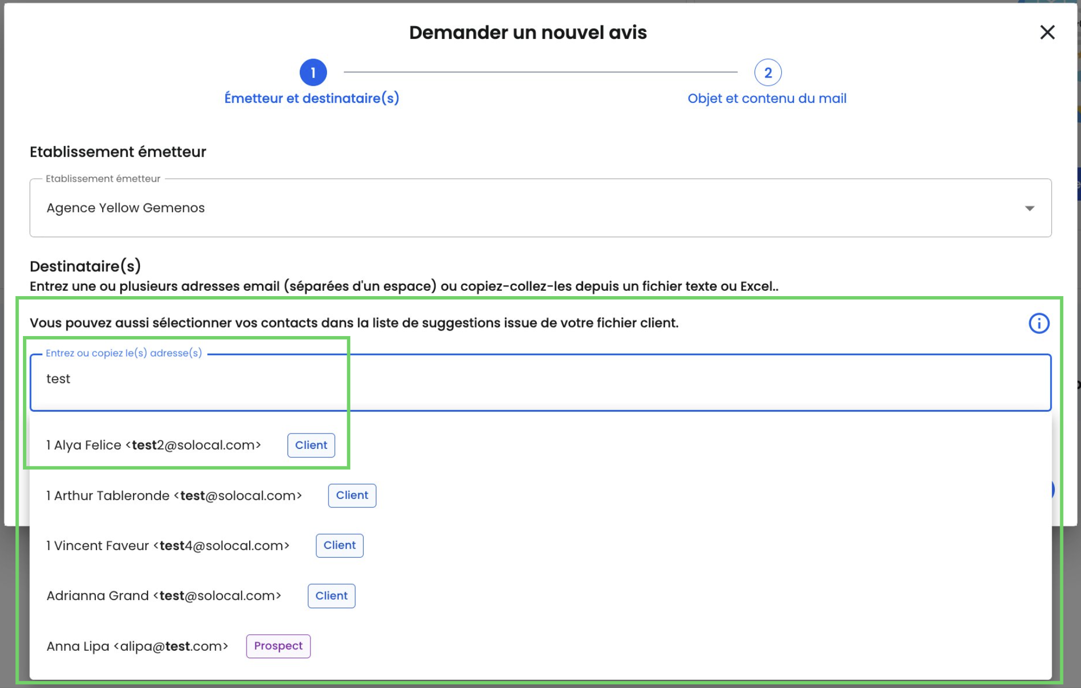This screenshot has height=688, width=1081.
Task: Click the progress line between steps
Action: pos(540,72)
